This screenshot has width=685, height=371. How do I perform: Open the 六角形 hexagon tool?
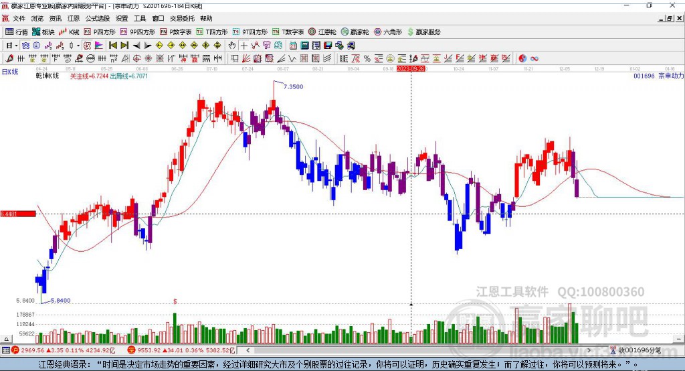click(388, 32)
